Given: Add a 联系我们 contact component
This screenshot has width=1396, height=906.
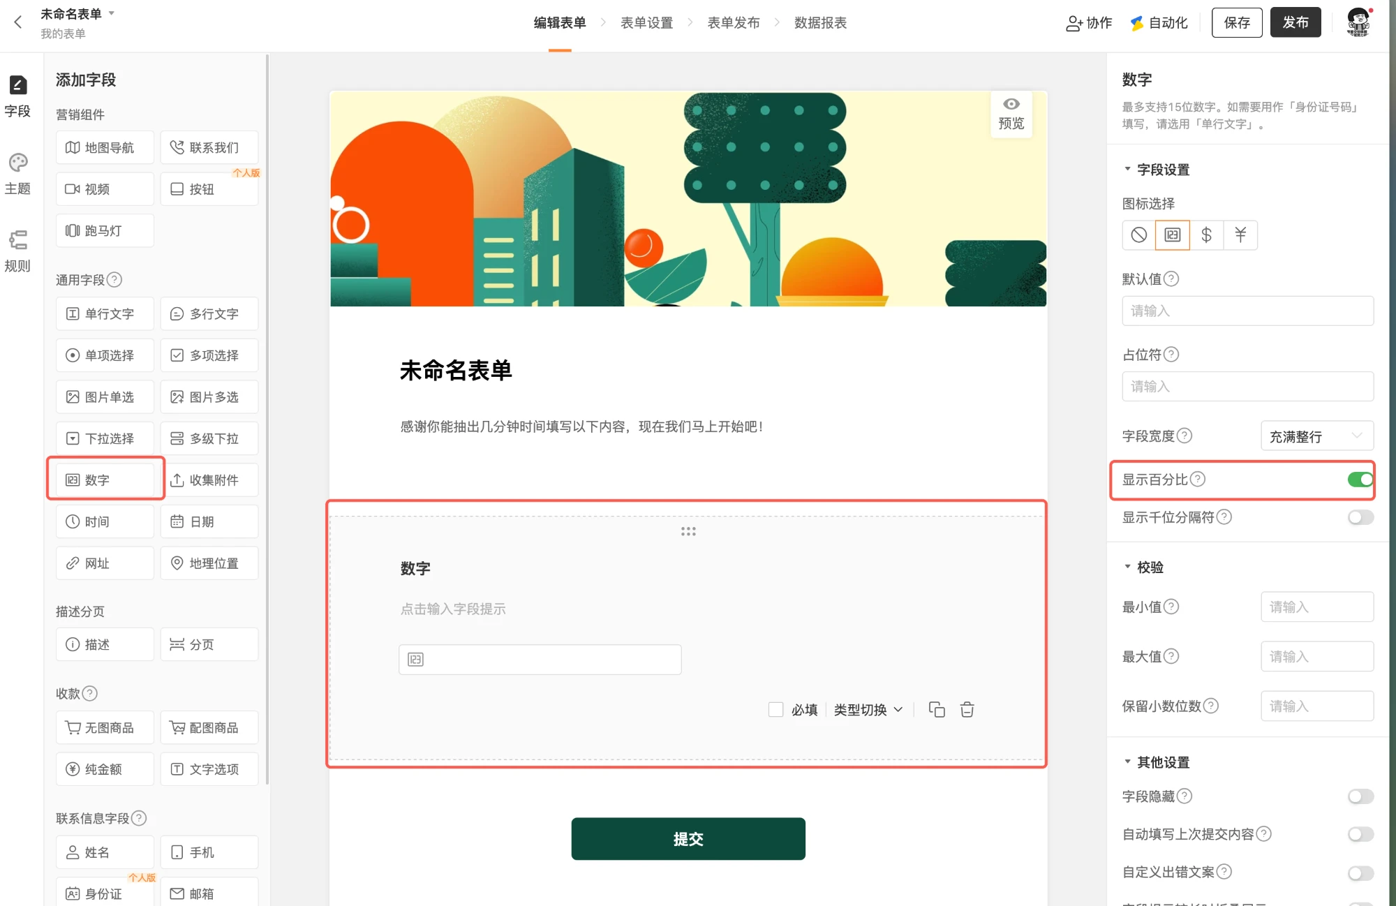Looking at the screenshot, I should [209, 148].
